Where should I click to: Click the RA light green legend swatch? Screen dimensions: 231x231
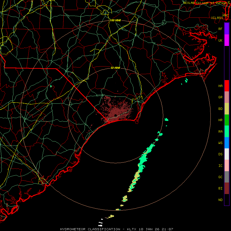point(227,131)
